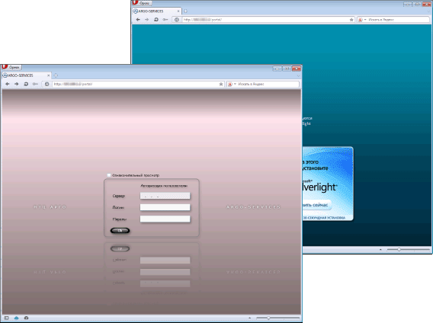Image resolution: width=433 pixels, height=323 pixels.
Task: Open the Opera menu in front window
Action: click(x=11, y=67)
